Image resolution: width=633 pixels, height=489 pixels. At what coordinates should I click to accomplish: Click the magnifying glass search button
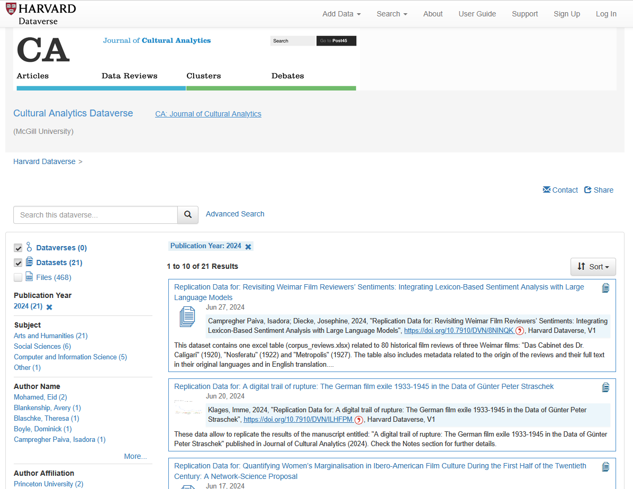coord(188,215)
